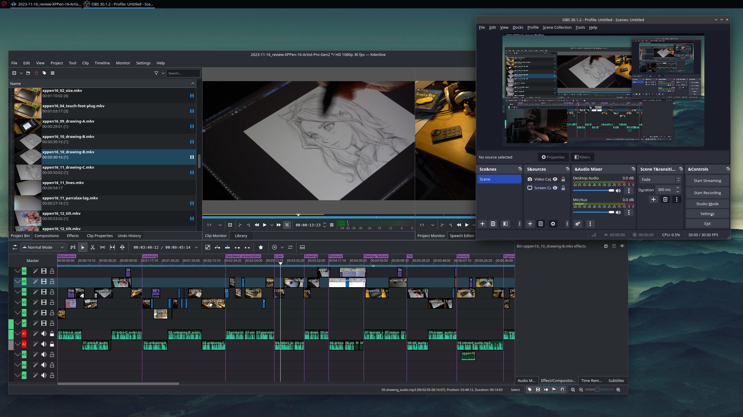Open OBS Audio Mixer advanced properties gear

click(577, 224)
